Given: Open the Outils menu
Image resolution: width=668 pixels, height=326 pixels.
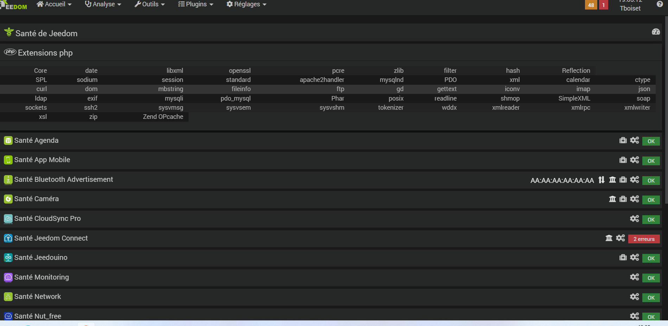Looking at the screenshot, I should pos(149,4).
